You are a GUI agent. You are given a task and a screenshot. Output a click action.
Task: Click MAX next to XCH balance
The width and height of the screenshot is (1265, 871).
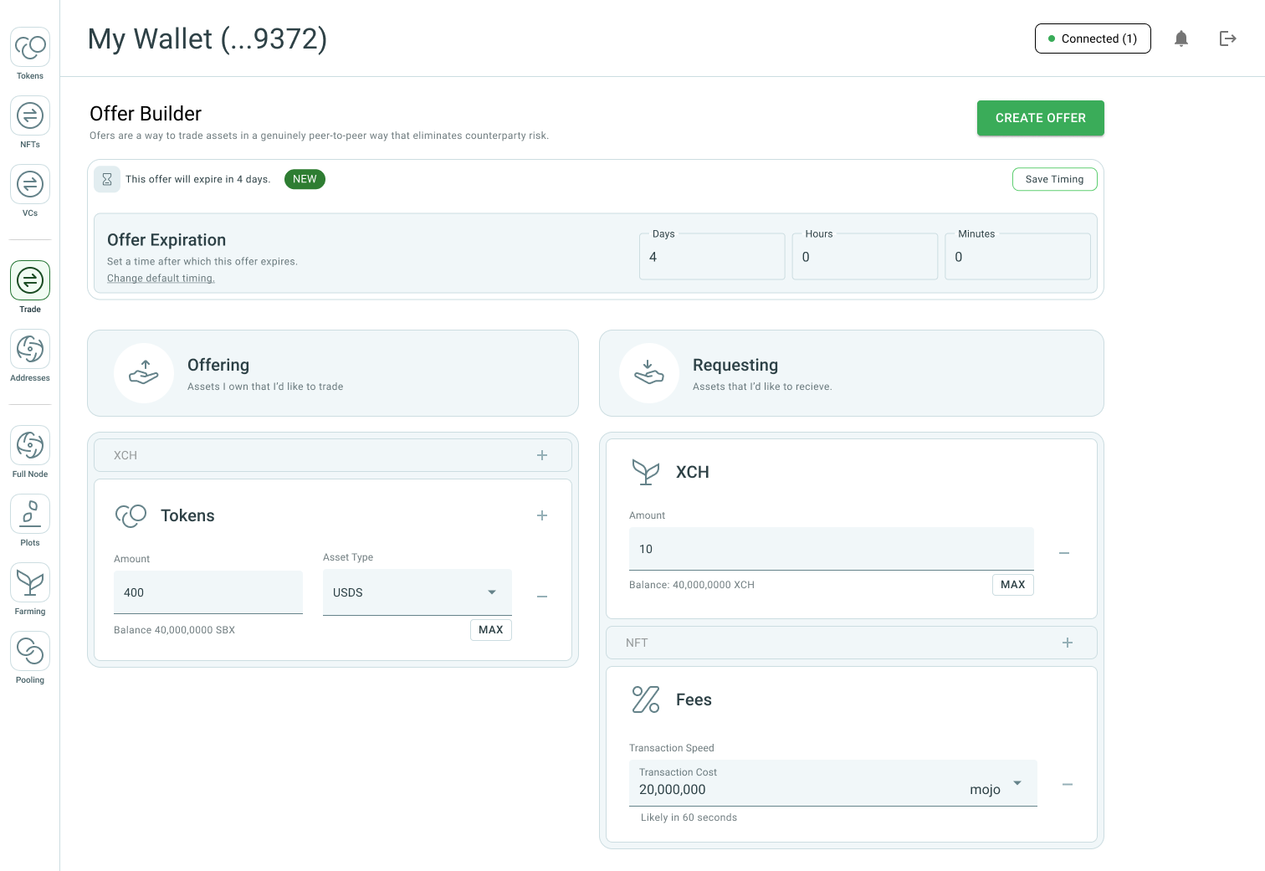[x=1012, y=584]
